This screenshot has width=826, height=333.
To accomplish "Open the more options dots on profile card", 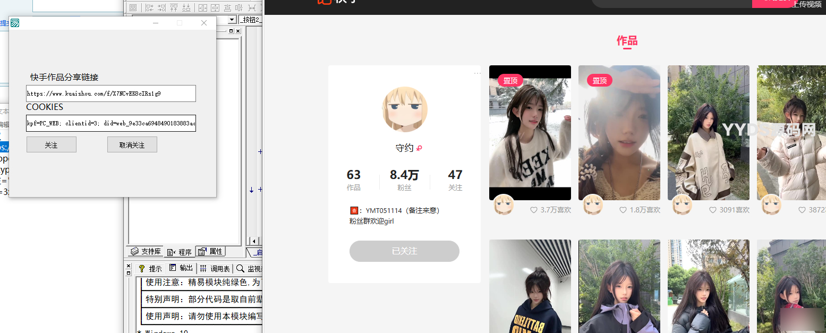I will pos(477,73).
